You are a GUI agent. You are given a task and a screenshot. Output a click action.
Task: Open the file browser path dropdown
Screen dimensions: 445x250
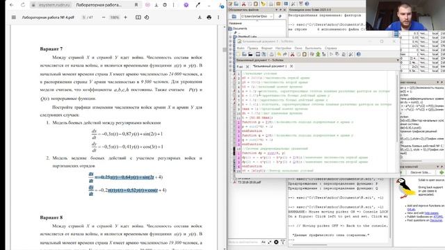271,17
